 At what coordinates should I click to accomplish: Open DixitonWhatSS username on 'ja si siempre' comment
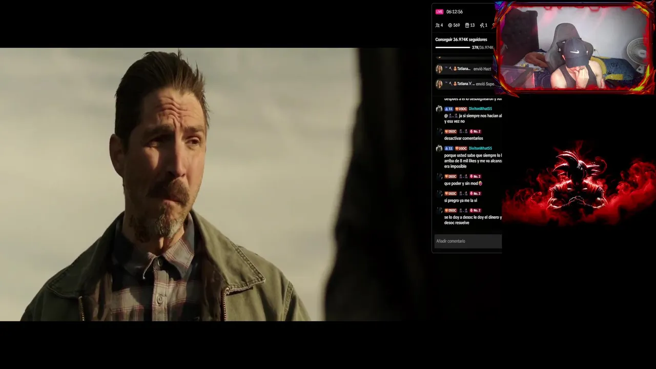click(480, 109)
